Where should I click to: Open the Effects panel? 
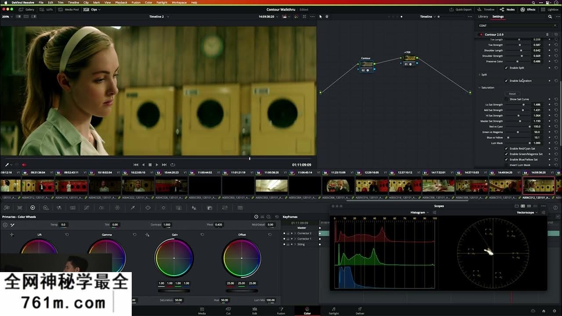pos(528,9)
